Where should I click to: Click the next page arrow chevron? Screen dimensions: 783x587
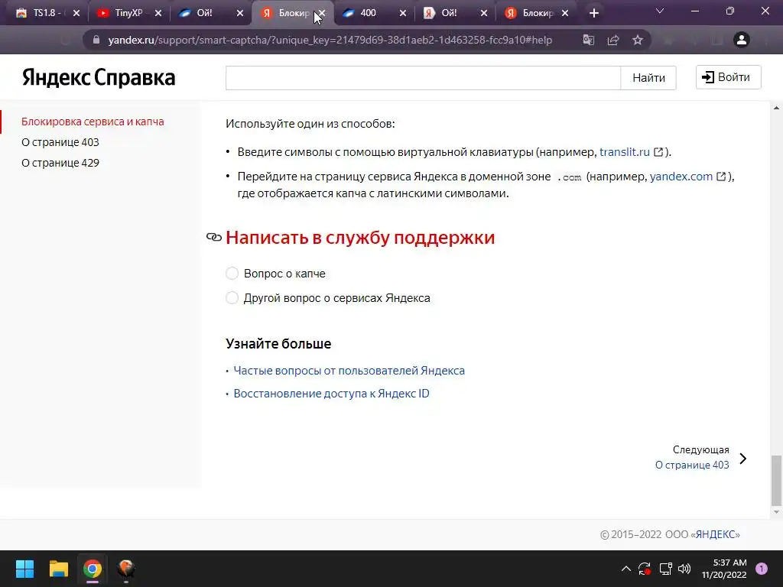tap(743, 459)
